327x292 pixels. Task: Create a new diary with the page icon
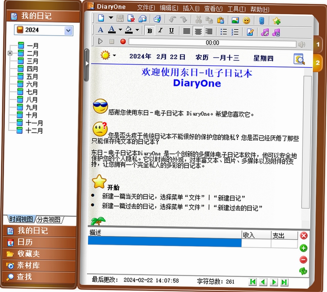pos(101,18)
